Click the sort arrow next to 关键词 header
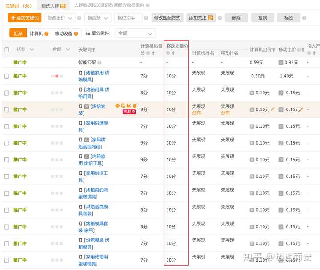 [94, 50]
